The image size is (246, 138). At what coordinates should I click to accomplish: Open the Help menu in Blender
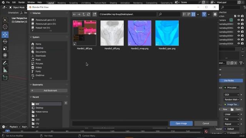pyautogui.click(x=40, y=2)
